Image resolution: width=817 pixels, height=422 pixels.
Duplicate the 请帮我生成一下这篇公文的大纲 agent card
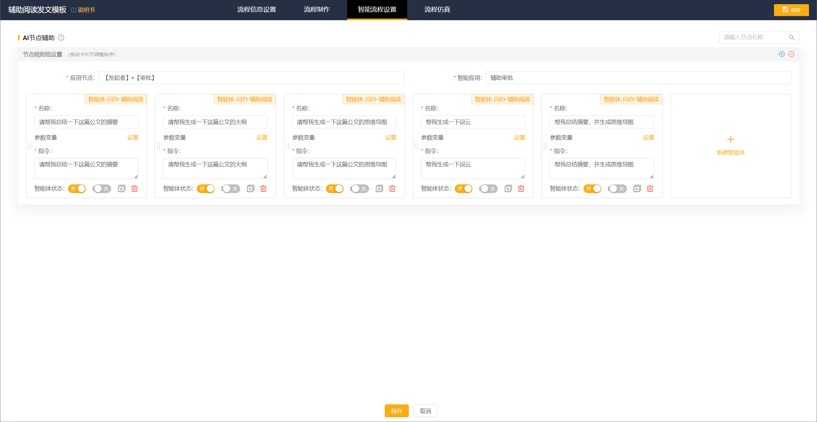pyautogui.click(x=250, y=189)
